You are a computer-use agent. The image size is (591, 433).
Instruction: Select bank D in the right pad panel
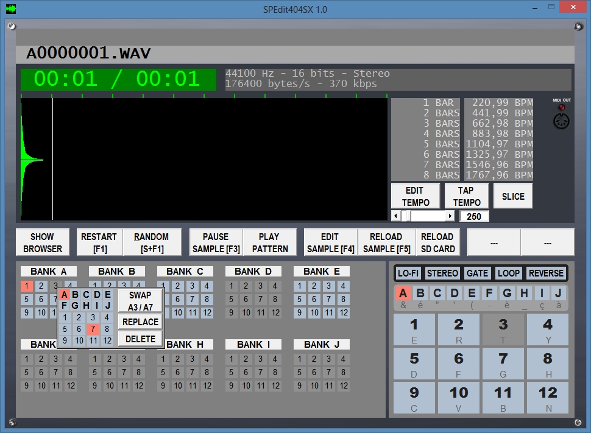(455, 293)
